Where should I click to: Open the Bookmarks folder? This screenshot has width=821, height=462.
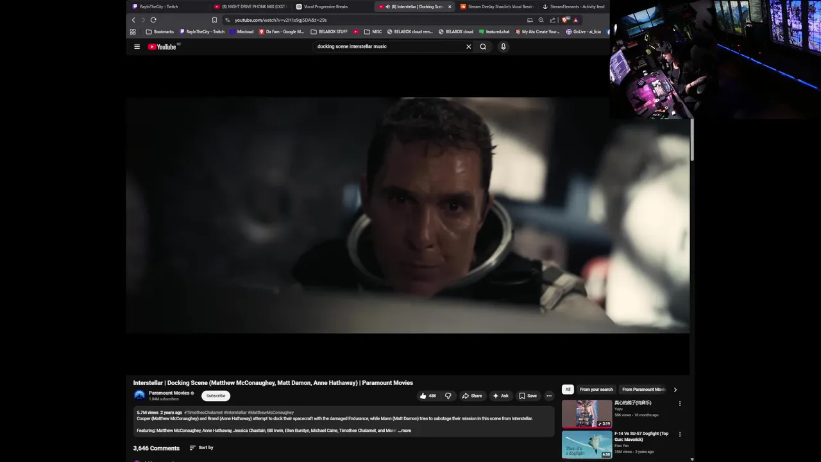(x=160, y=31)
